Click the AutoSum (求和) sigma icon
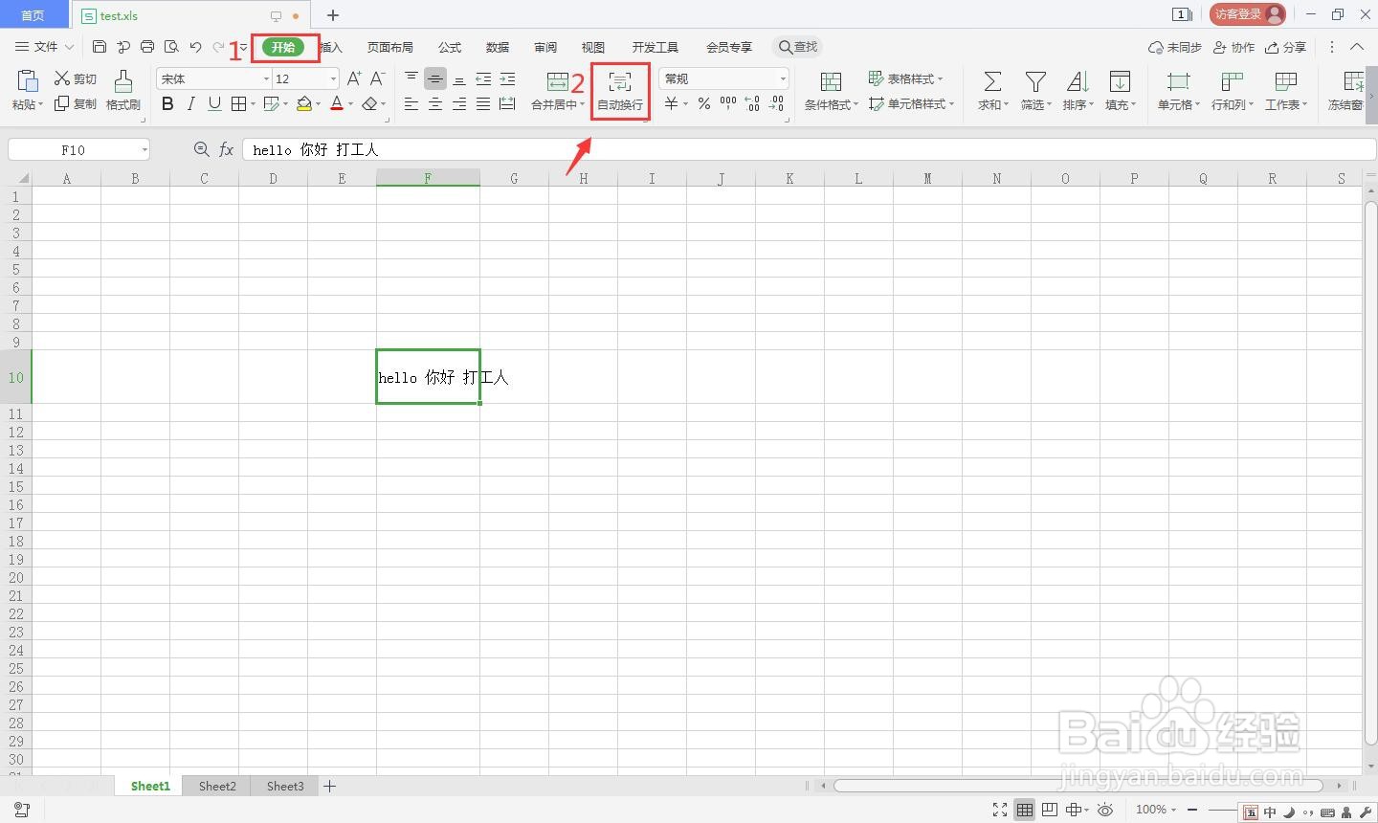The image size is (1378, 823). tap(992, 81)
